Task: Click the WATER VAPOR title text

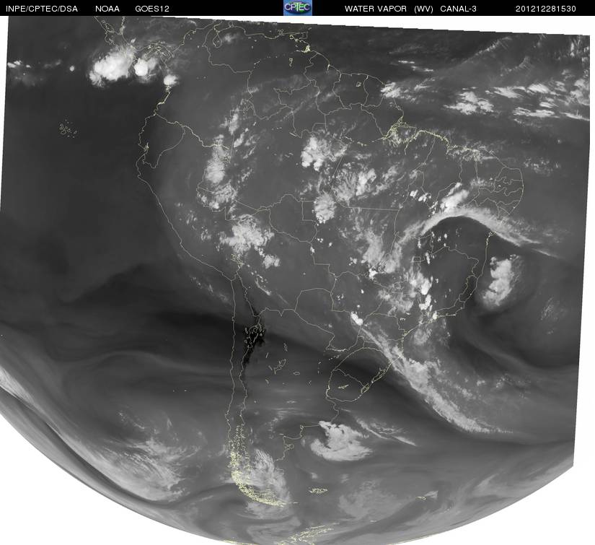Action: (x=376, y=9)
